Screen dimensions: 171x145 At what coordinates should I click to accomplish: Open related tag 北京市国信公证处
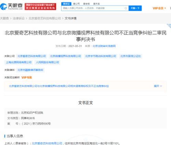coord(131,56)
